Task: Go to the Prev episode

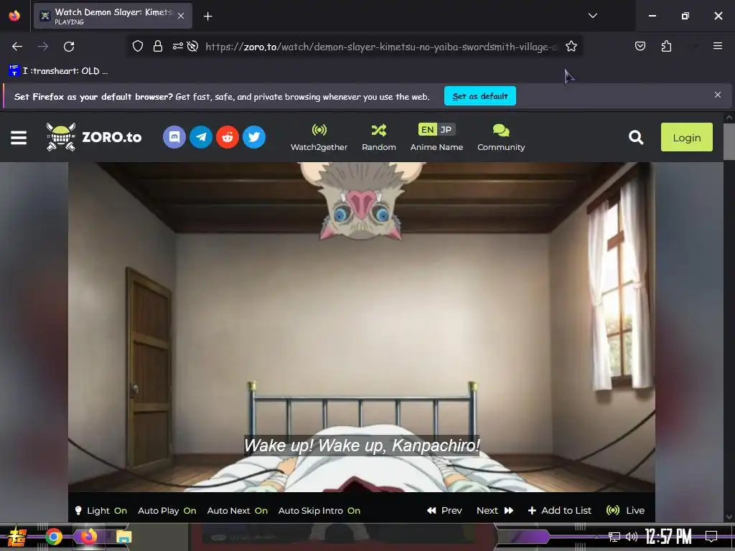Action: (444, 510)
